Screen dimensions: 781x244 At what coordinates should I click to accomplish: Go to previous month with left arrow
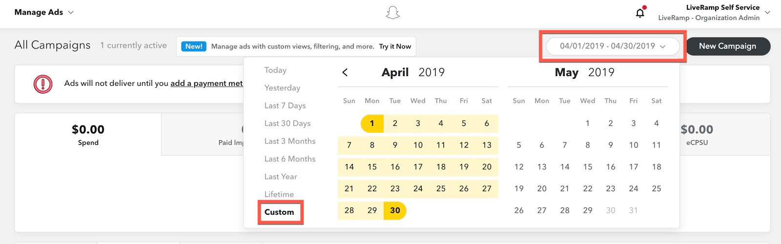345,72
